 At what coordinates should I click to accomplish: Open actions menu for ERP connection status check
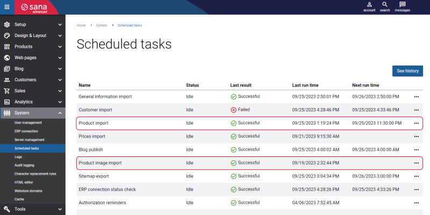pyautogui.click(x=416, y=190)
